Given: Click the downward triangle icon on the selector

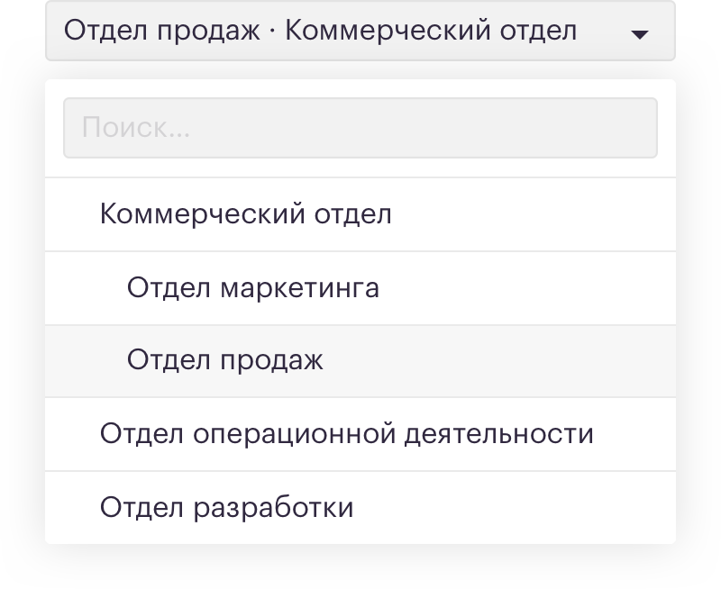Looking at the screenshot, I should click(640, 33).
